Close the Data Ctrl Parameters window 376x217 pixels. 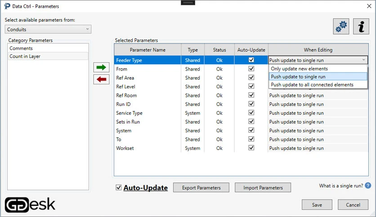[x=369, y=6]
